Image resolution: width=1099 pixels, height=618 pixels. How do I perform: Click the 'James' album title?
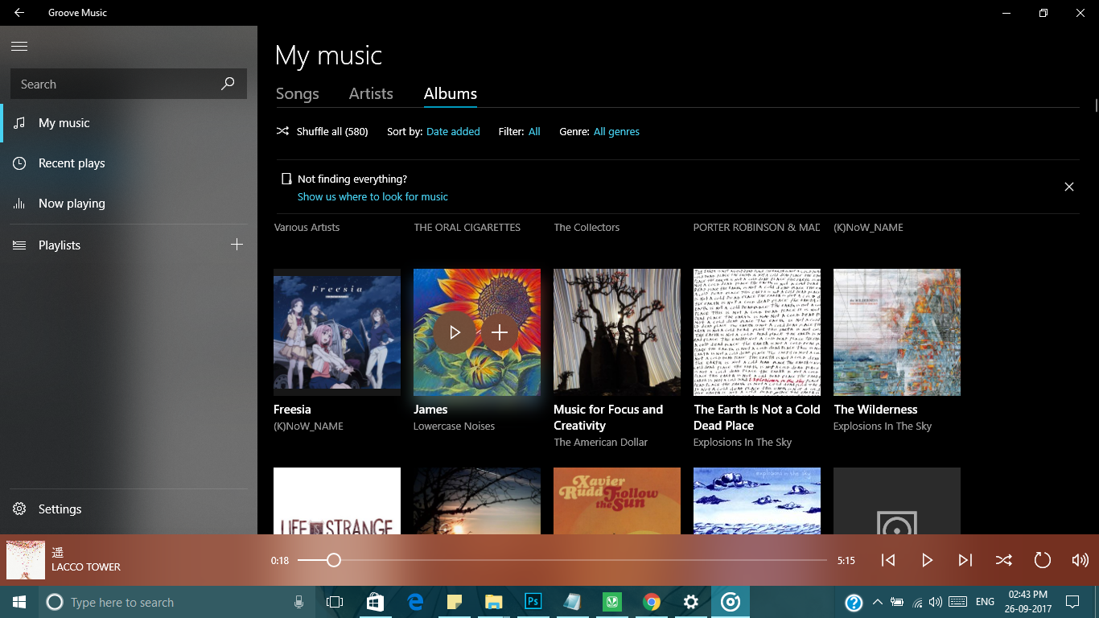pyautogui.click(x=430, y=410)
